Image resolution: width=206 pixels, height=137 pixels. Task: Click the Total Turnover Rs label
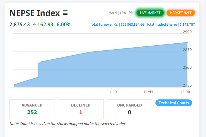104,24
